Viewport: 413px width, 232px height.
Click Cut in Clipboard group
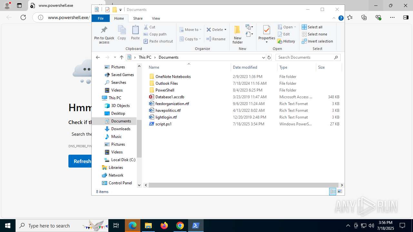(150, 27)
